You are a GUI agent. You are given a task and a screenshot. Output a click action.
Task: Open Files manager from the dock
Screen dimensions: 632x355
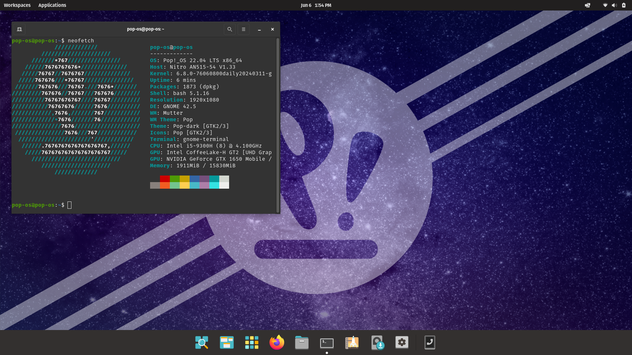(302, 343)
